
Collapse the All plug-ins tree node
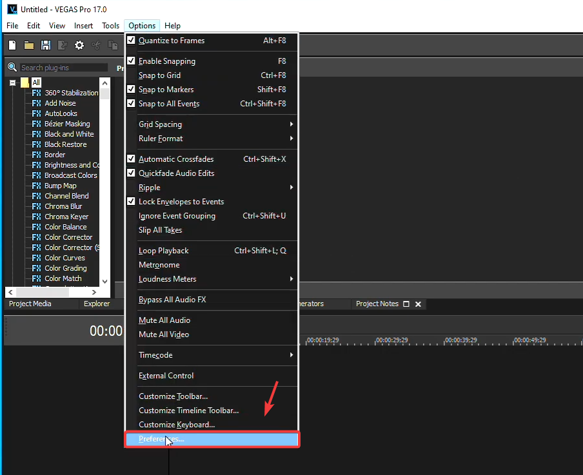click(13, 82)
